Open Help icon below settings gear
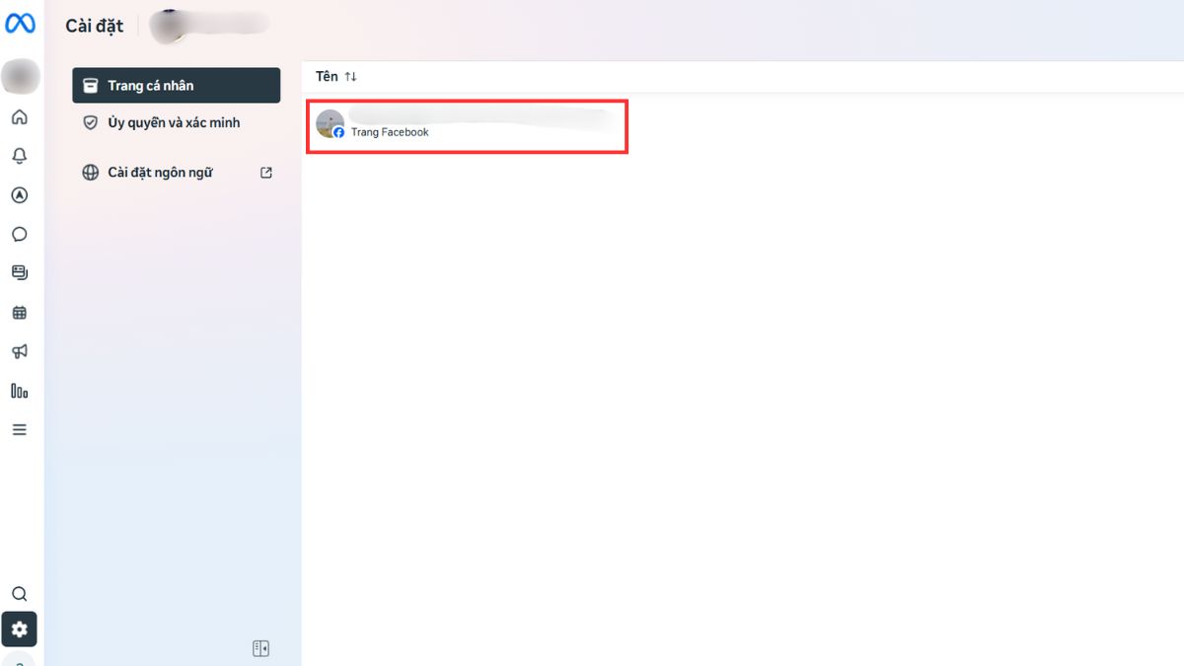This screenshot has height=666, width=1184. click(19, 659)
